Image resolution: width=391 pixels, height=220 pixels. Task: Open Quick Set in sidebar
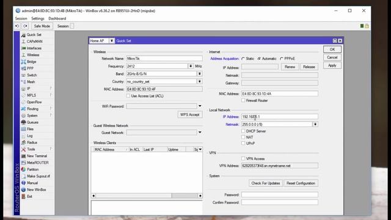34,35
